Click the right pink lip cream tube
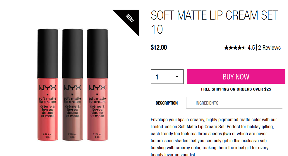Image resolution: width=288 pixels, height=156 pixels. pyautogui.click(x=97, y=85)
